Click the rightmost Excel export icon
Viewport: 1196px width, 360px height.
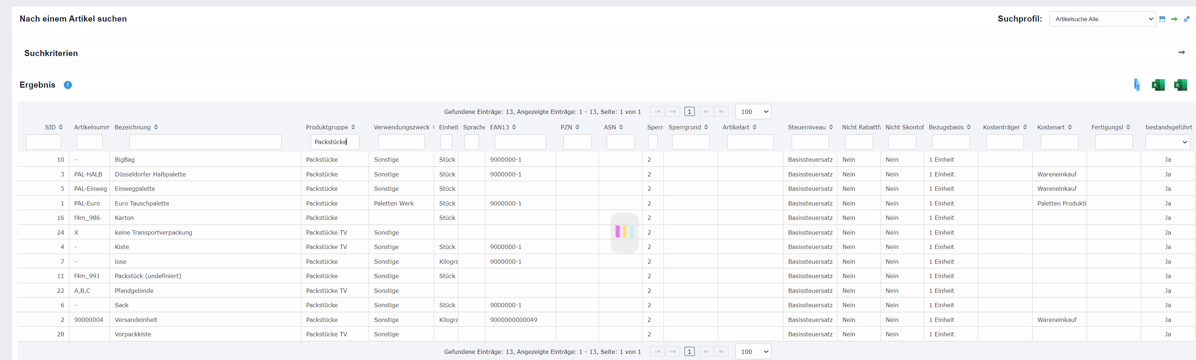coord(1180,85)
